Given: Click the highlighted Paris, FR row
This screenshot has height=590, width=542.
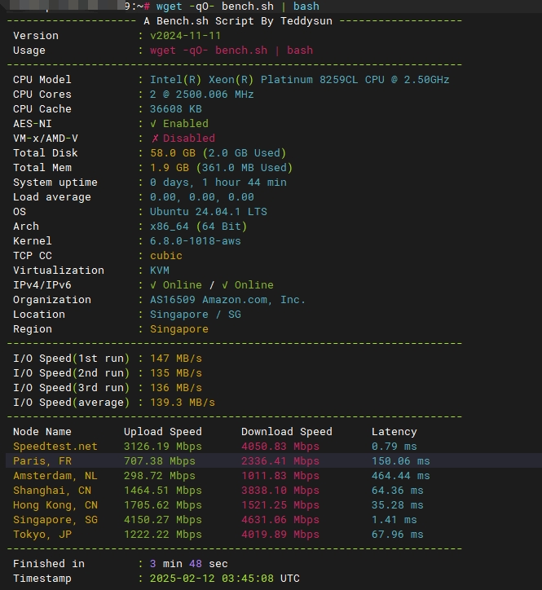Looking at the screenshot, I should tap(271, 461).
